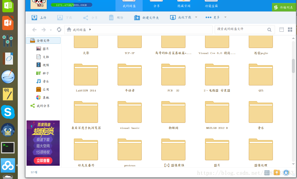The width and height of the screenshot is (297, 179).
Task: Select Other (其他) category in sidebar
Action: tap(43, 97)
